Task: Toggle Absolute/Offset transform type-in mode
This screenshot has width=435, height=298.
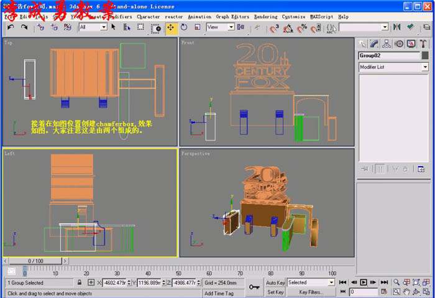Action: pos(91,282)
